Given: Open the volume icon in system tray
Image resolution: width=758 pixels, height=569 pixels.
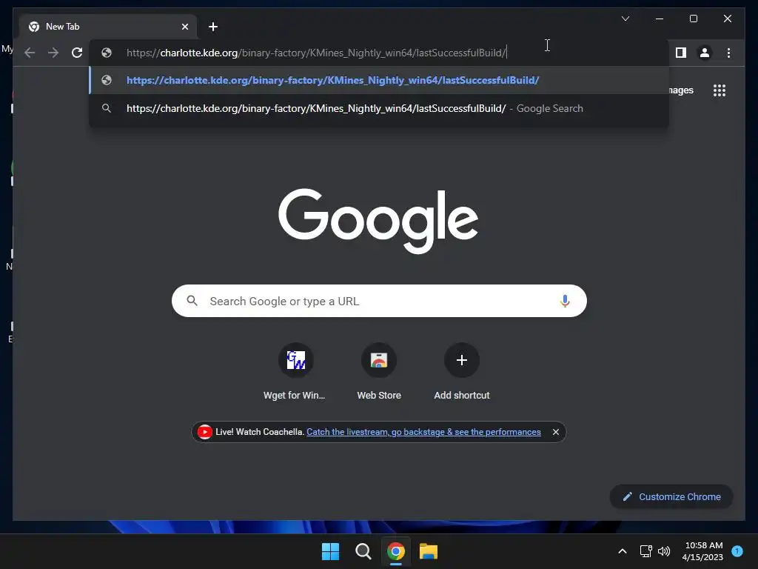Looking at the screenshot, I should pyautogui.click(x=664, y=551).
